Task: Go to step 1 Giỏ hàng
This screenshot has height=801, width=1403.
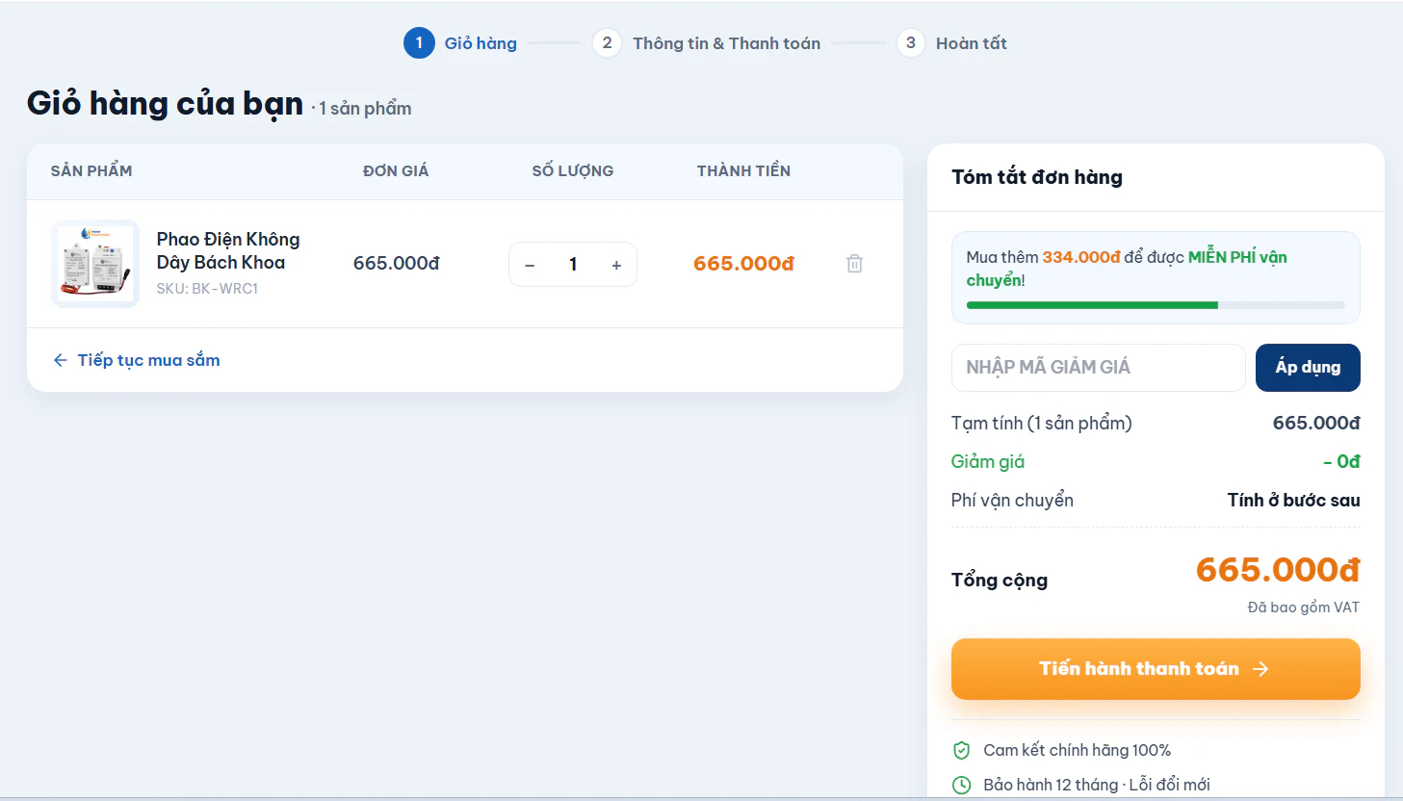Action: 460,43
